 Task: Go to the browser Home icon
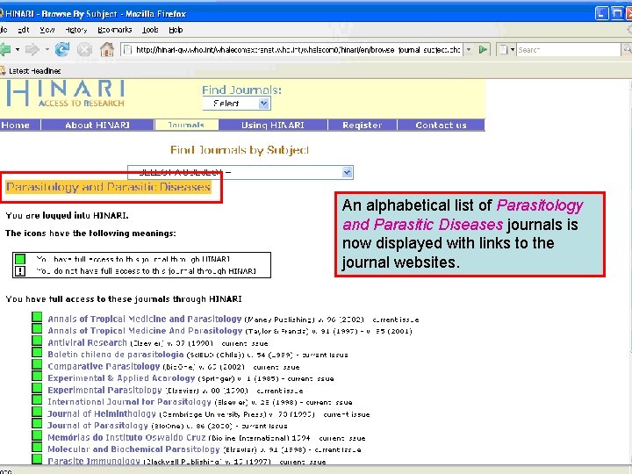click(107, 49)
